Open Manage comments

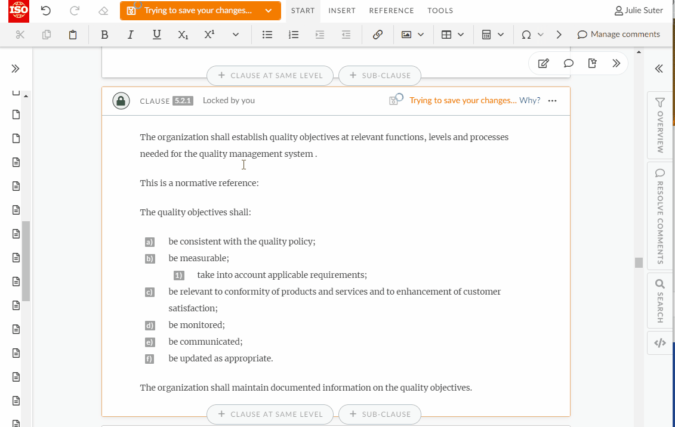619,35
